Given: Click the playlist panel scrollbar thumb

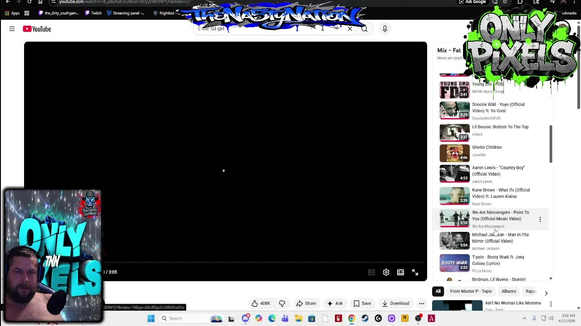Looking at the screenshot, I should [x=551, y=144].
